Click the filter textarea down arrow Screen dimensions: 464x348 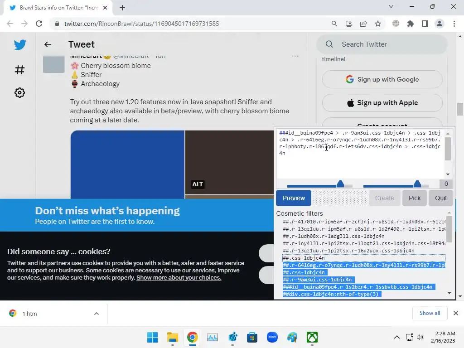(448, 174)
